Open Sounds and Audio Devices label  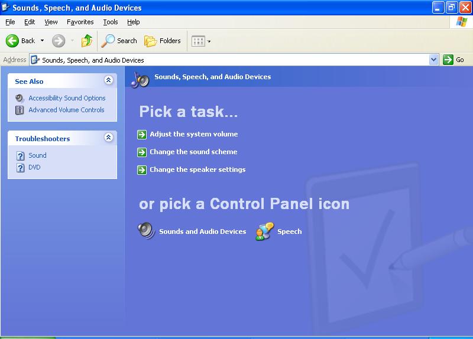[x=203, y=232]
